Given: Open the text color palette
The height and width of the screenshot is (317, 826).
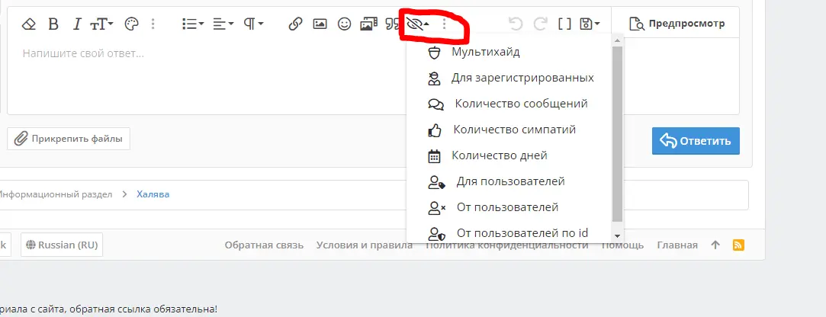Looking at the screenshot, I should point(131,24).
